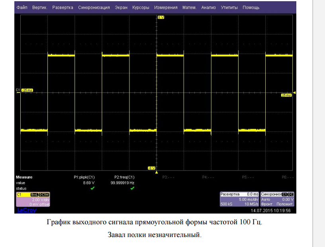
Task: Open the Вертик. menu
Action: coord(39,7)
